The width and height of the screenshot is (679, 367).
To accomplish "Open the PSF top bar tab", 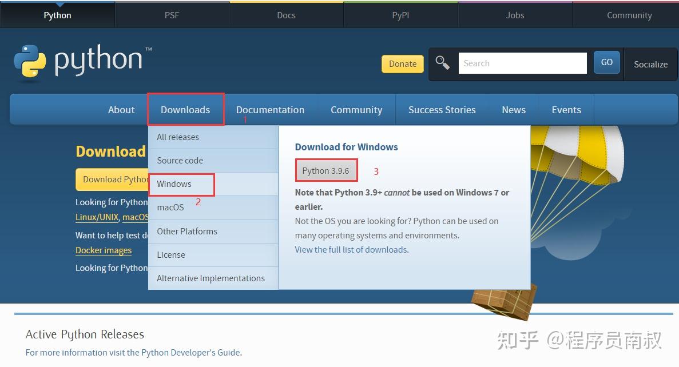I will pos(172,15).
